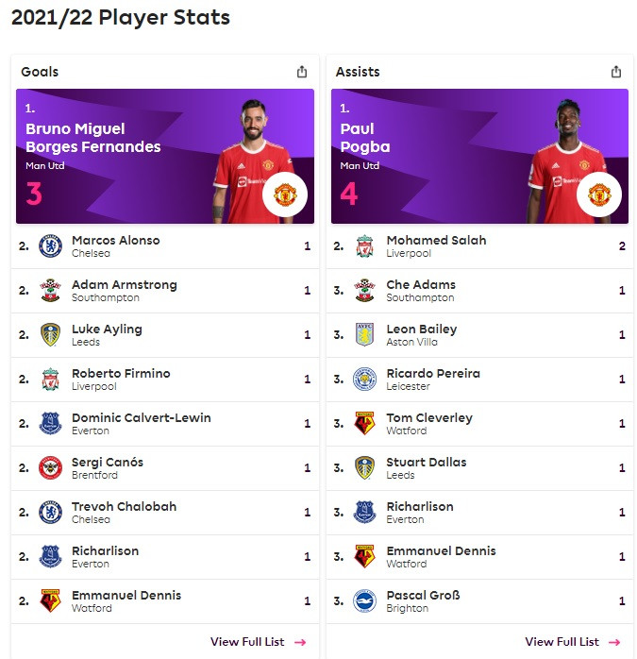Open Trevoh Chalobah's player entry

click(x=165, y=513)
